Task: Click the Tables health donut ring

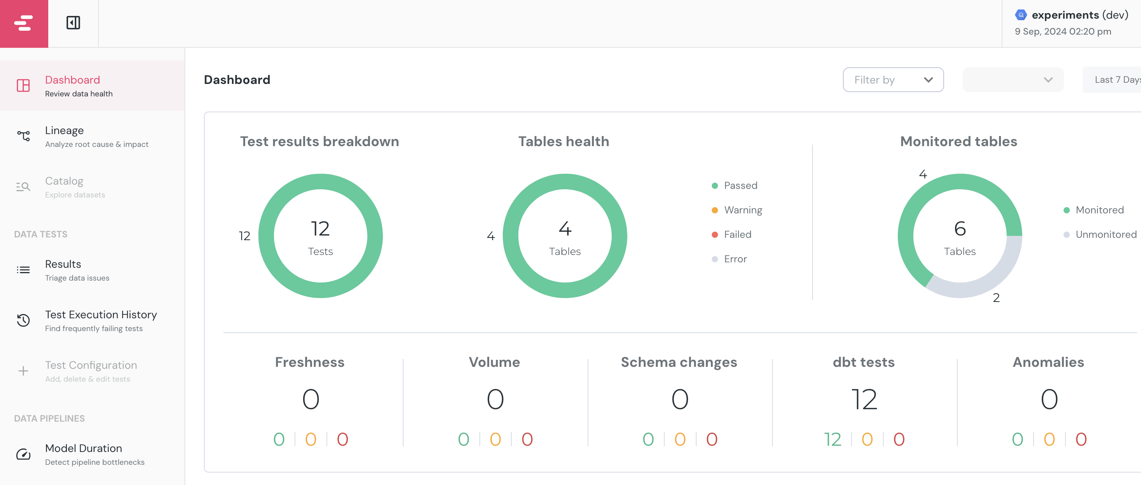Action: (x=565, y=181)
